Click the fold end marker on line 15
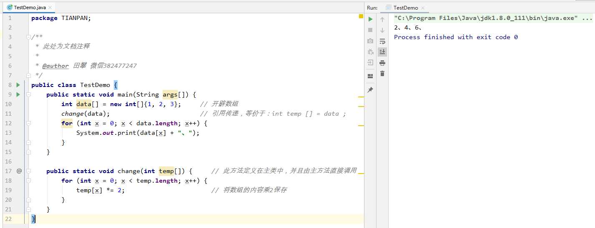 tap(28, 152)
